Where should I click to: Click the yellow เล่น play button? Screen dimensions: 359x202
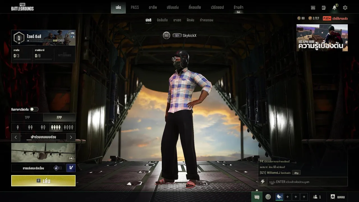(43, 181)
